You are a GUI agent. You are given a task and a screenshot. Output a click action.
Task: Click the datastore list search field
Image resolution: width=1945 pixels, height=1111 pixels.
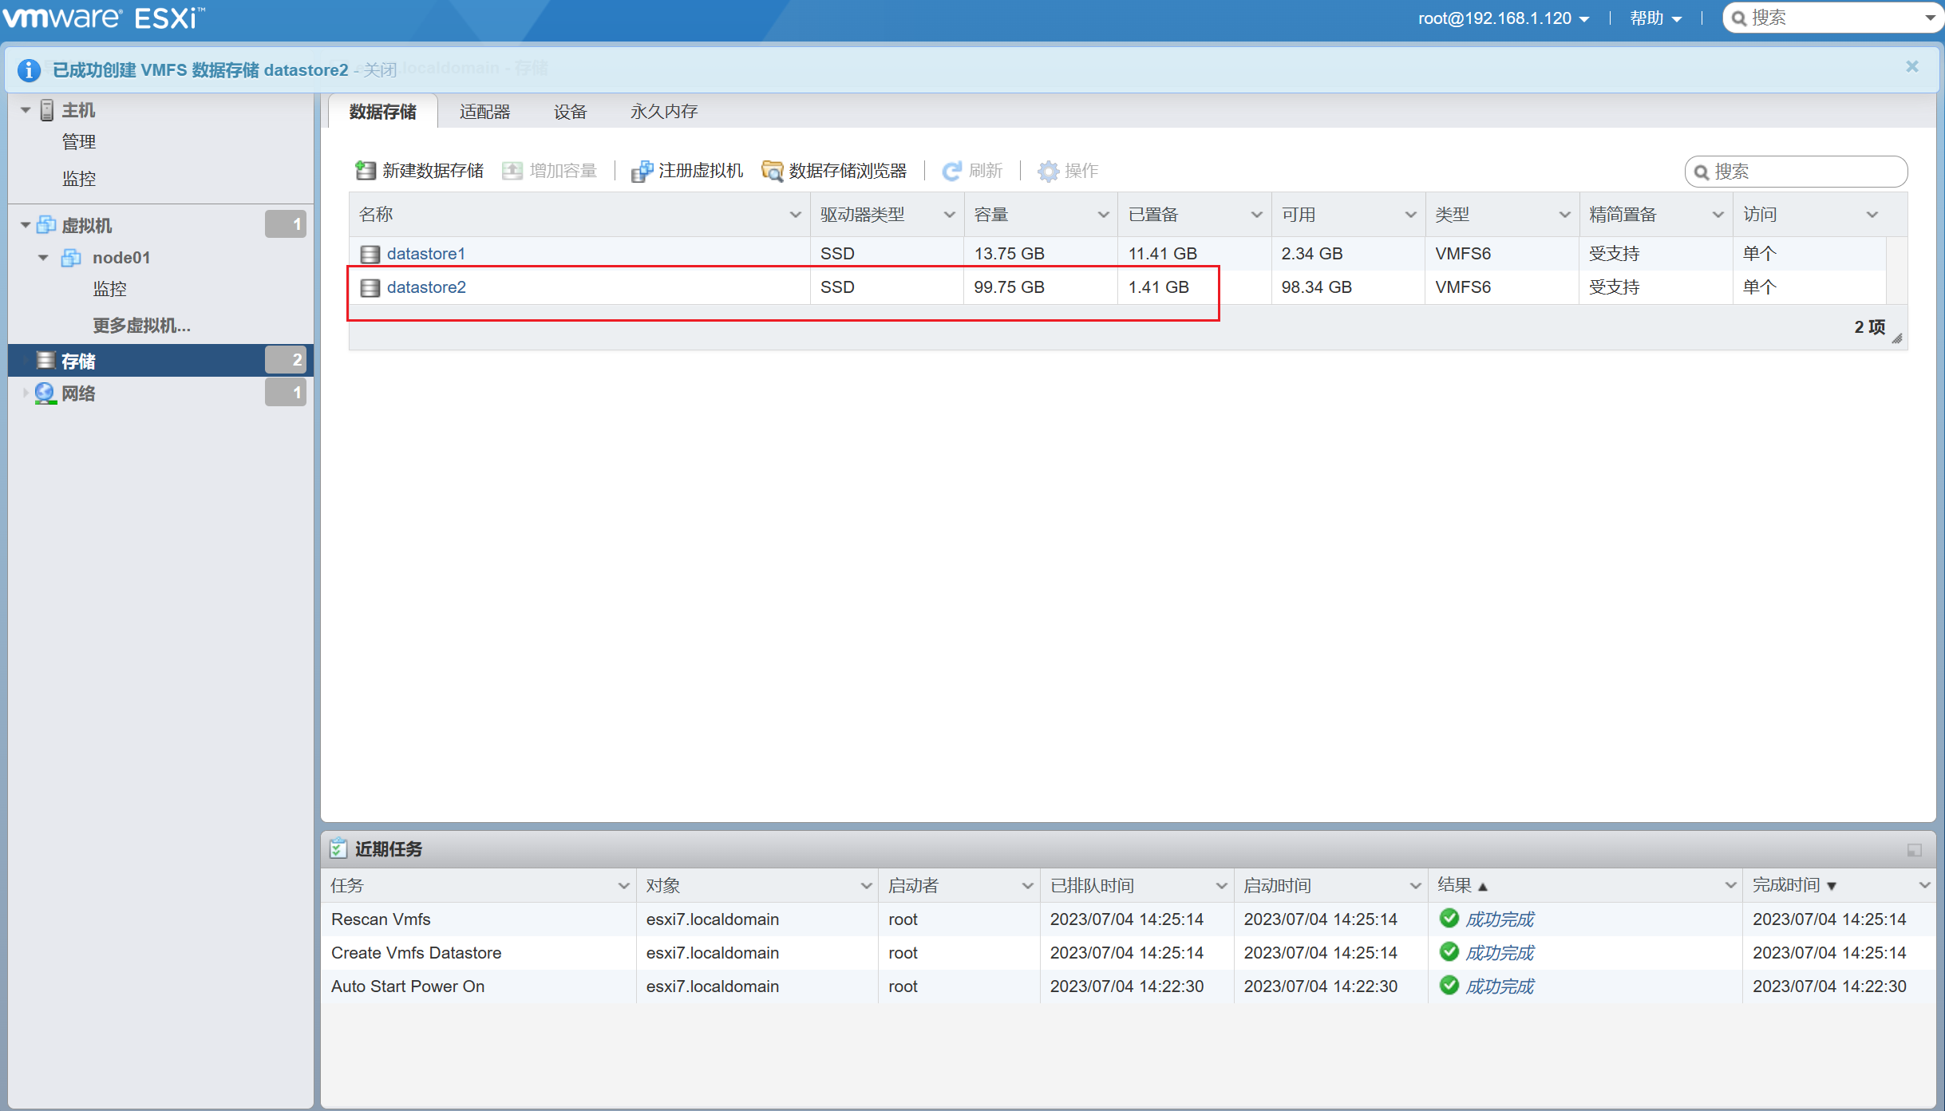pos(1796,172)
